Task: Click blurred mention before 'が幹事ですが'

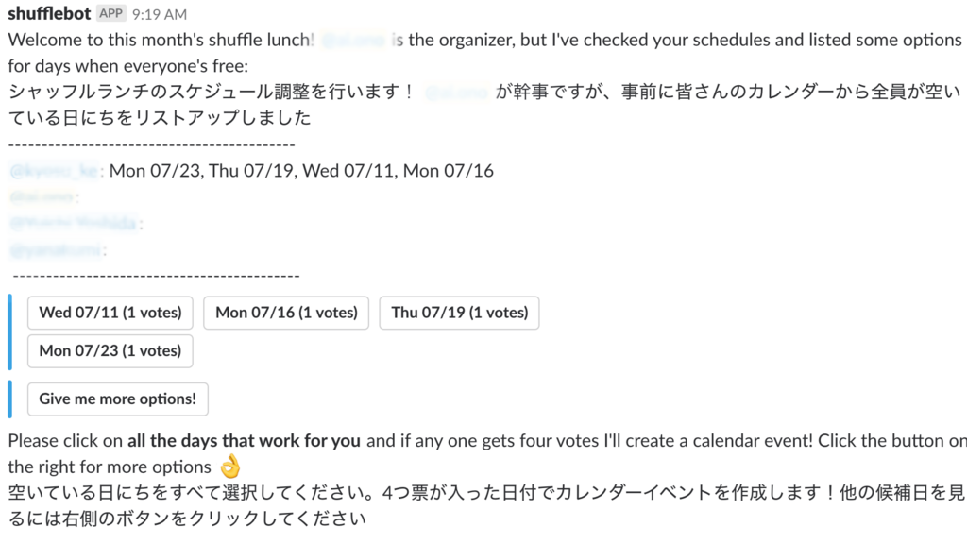Action: [x=456, y=93]
